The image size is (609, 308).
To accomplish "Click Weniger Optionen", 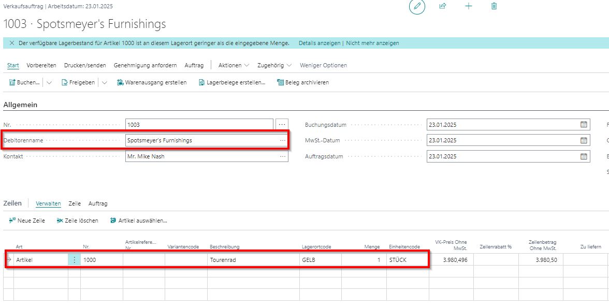I will coord(324,65).
